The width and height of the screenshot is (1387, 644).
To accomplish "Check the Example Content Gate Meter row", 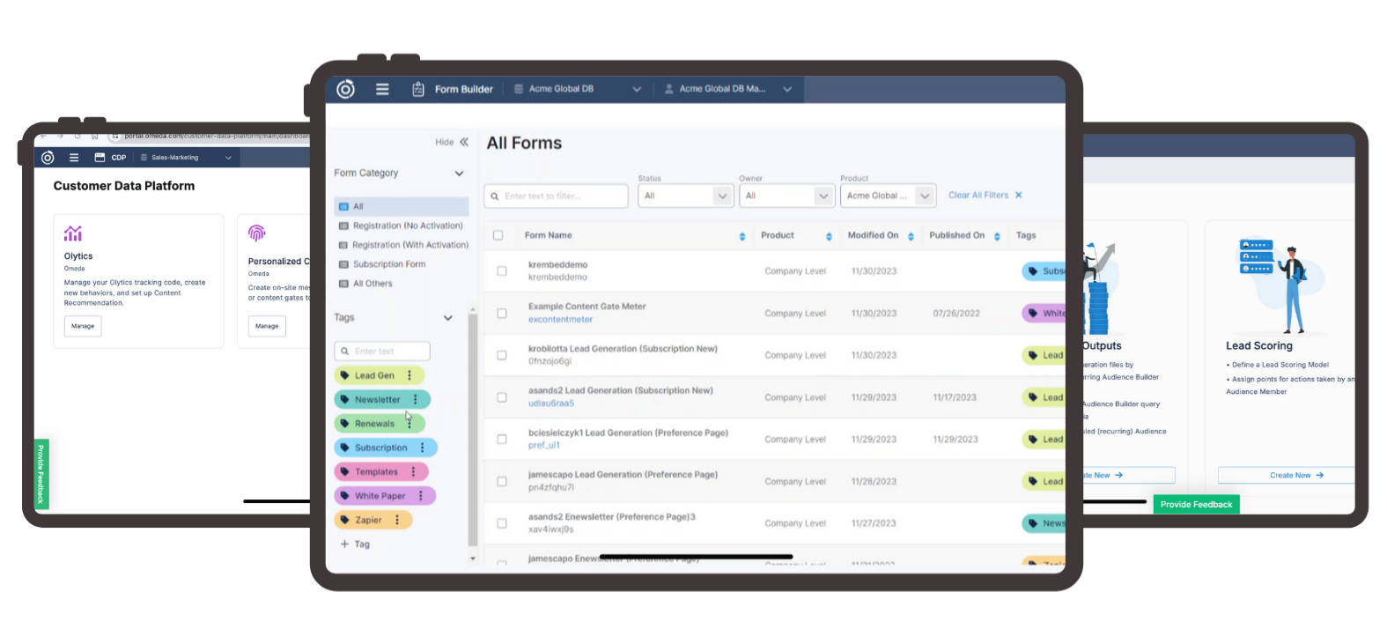I will click(x=502, y=314).
